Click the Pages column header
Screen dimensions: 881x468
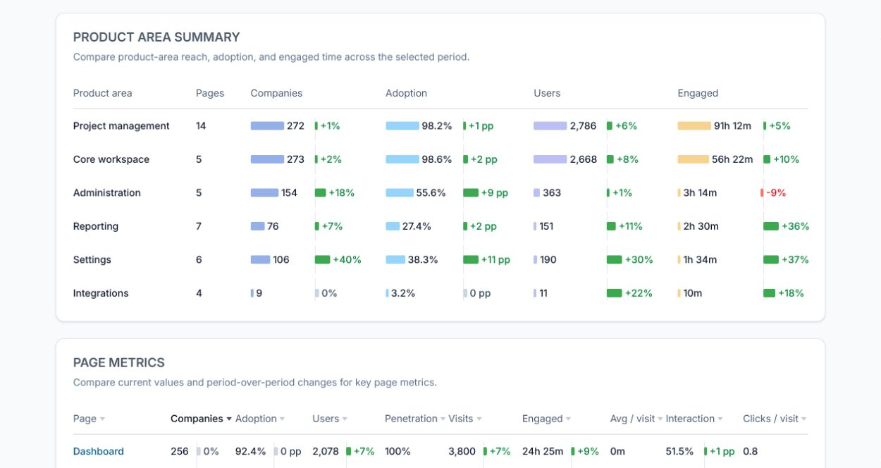(210, 93)
